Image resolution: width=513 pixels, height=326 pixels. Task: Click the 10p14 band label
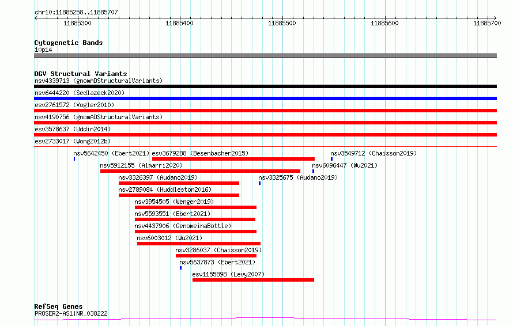click(x=43, y=50)
